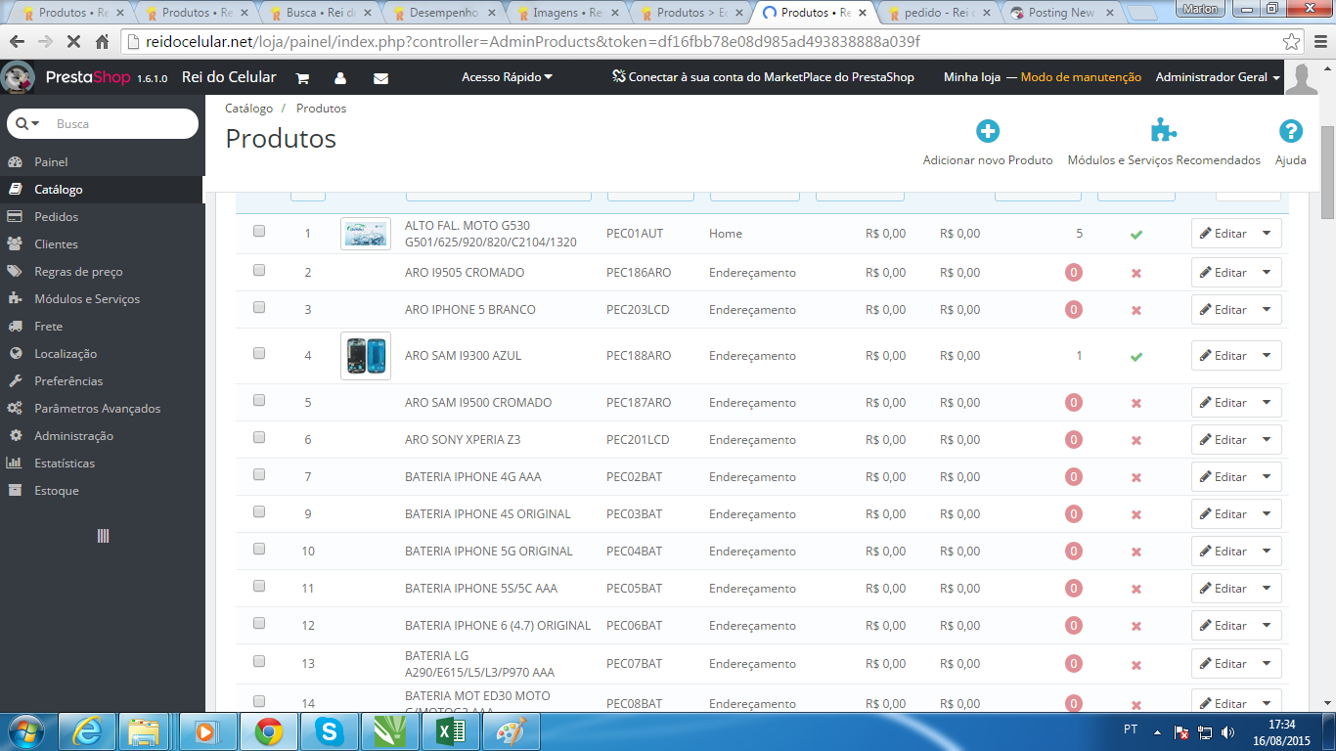The image size is (1336, 751).
Task: Switch to the pedido browser tab
Action: 939,13
